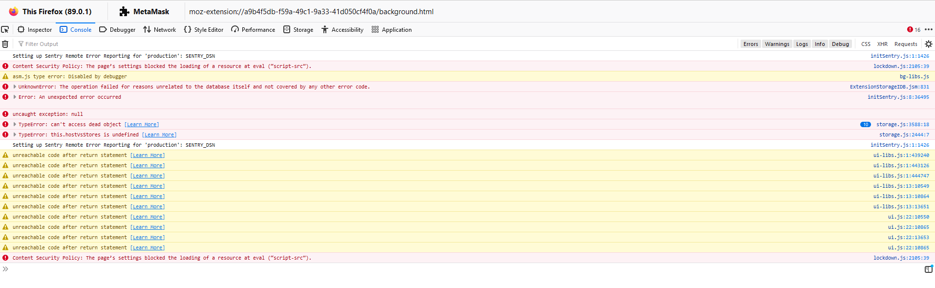This screenshot has height=288, width=935.
Task: Select the 'uncaught exception: null' message
Action: coord(48,114)
